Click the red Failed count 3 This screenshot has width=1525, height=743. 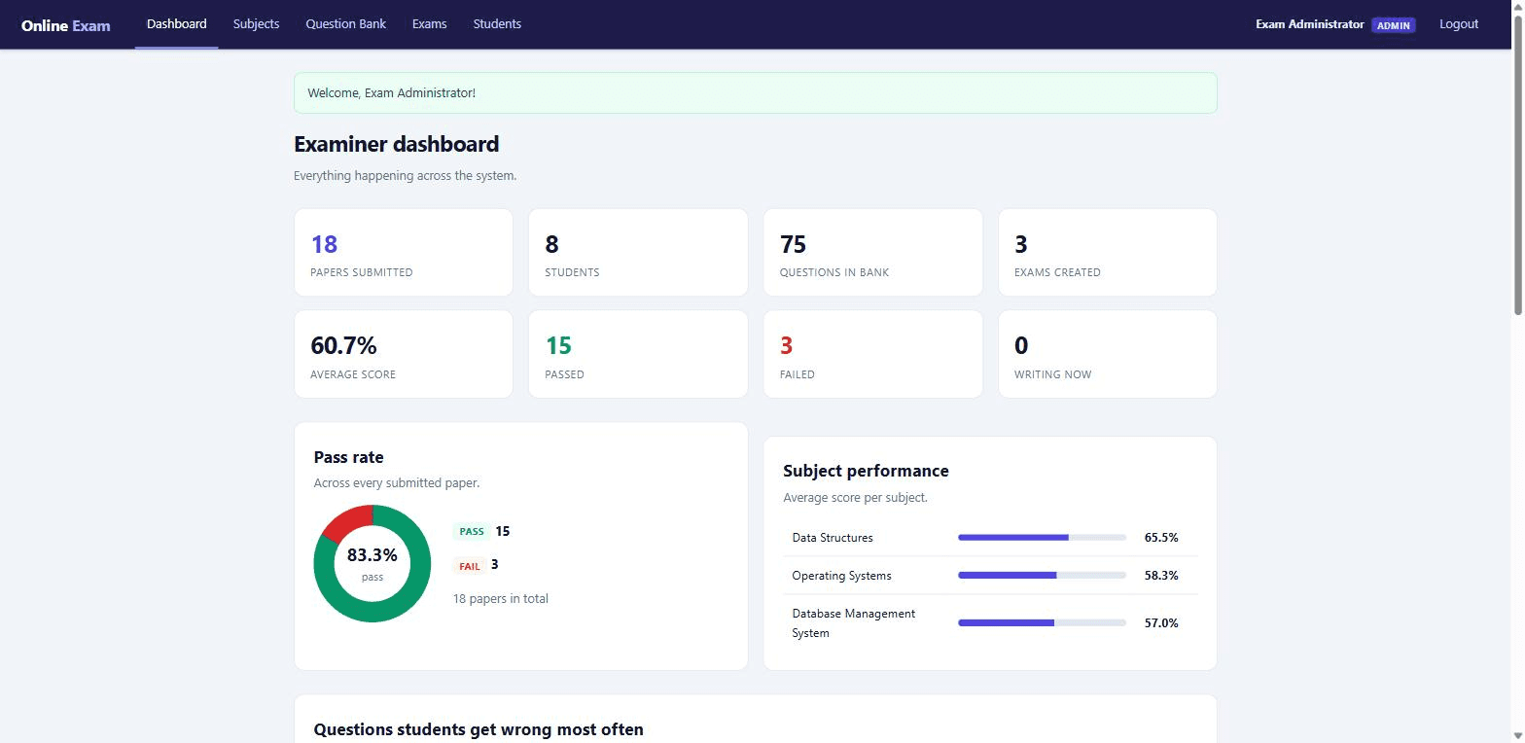[x=786, y=345]
